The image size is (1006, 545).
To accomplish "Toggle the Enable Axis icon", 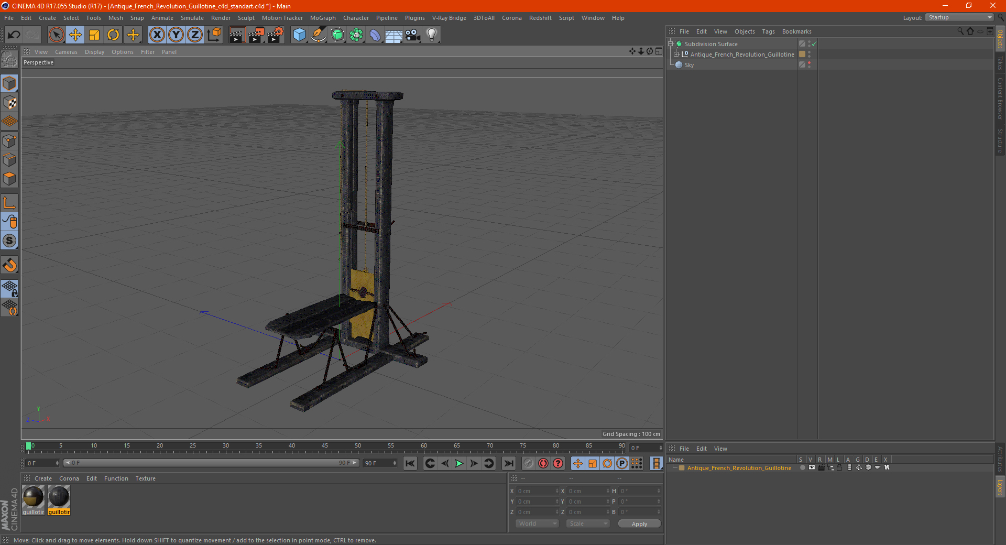I will pos(9,203).
